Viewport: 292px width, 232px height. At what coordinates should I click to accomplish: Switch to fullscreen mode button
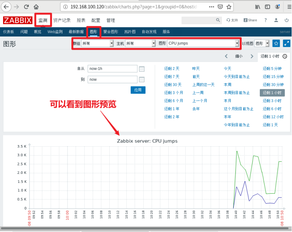287,43
